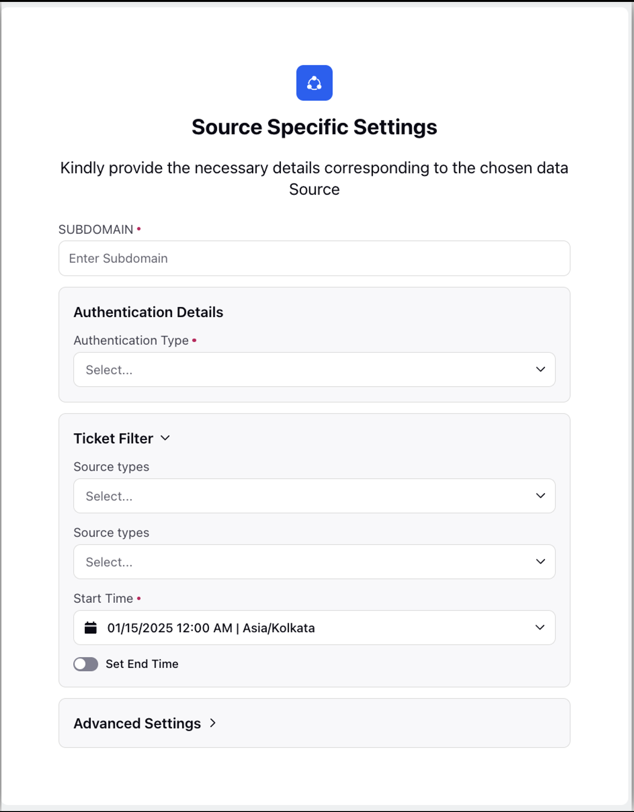634x812 pixels.
Task: Click the calendar icon in Start Time
Action: 90,628
